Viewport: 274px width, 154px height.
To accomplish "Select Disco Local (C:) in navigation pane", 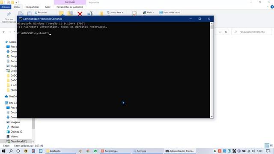I will 17,141.
